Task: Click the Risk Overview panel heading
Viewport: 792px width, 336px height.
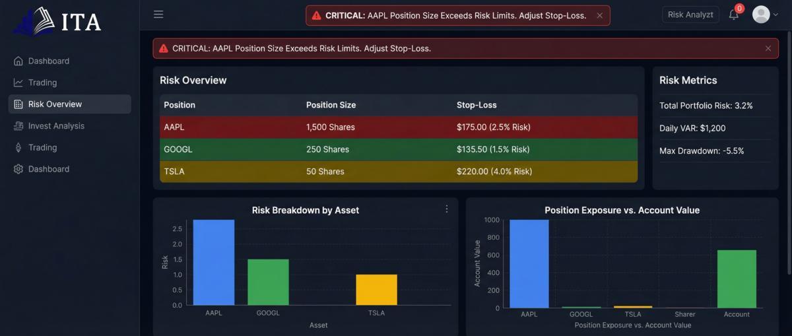Action: (x=193, y=80)
